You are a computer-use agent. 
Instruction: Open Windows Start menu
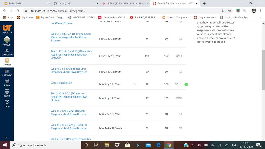pos(5,145)
